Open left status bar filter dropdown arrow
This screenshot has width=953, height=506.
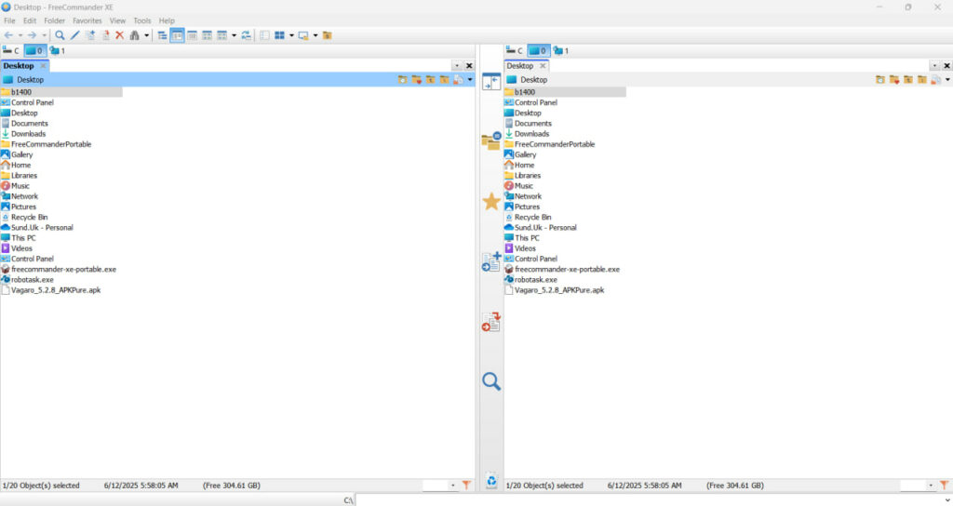pos(453,485)
